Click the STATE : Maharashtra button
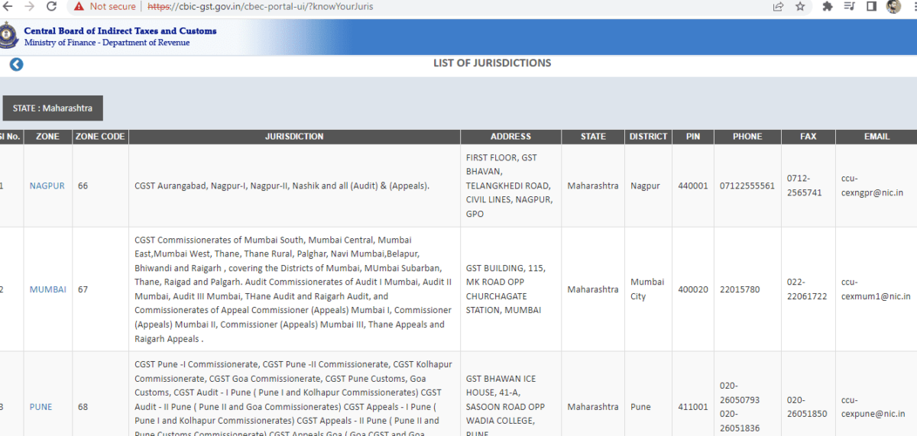 pyautogui.click(x=53, y=108)
